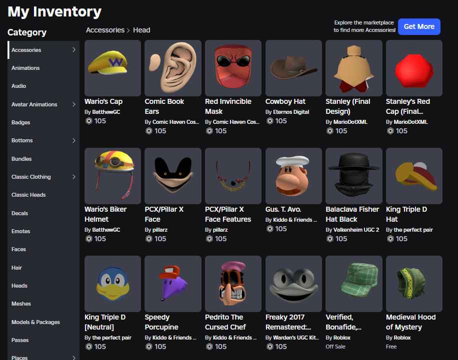Click the Robux icon under Comic Book Ears

149,131
